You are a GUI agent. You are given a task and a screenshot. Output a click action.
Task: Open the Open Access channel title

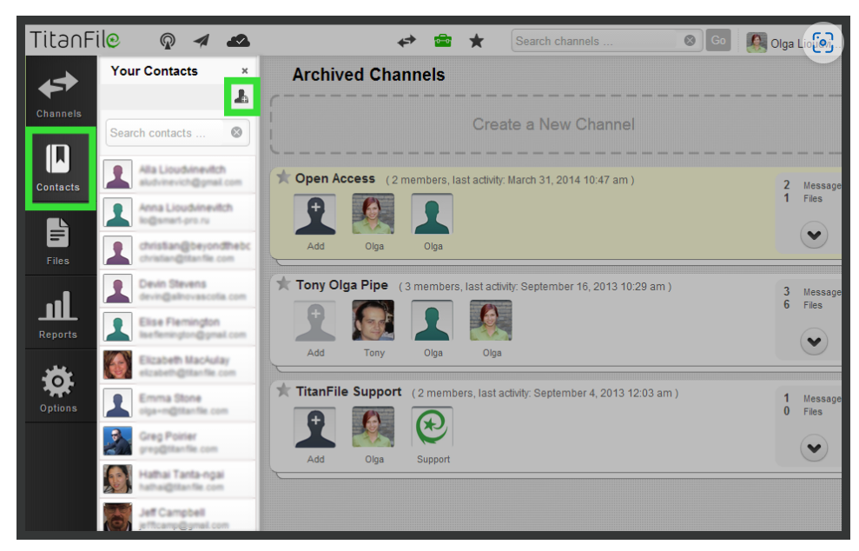click(x=335, y=179)
